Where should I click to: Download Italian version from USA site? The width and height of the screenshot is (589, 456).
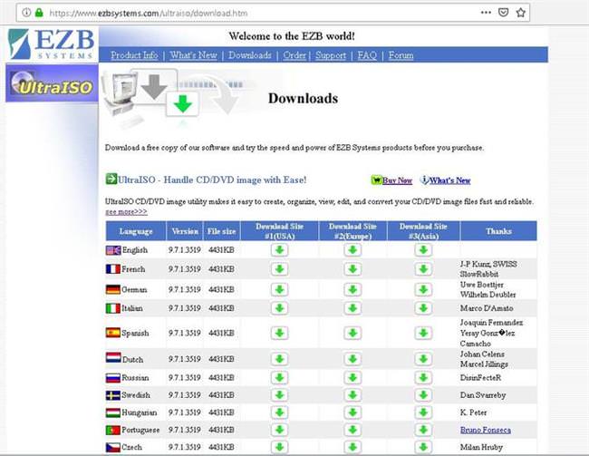point(279,308)
